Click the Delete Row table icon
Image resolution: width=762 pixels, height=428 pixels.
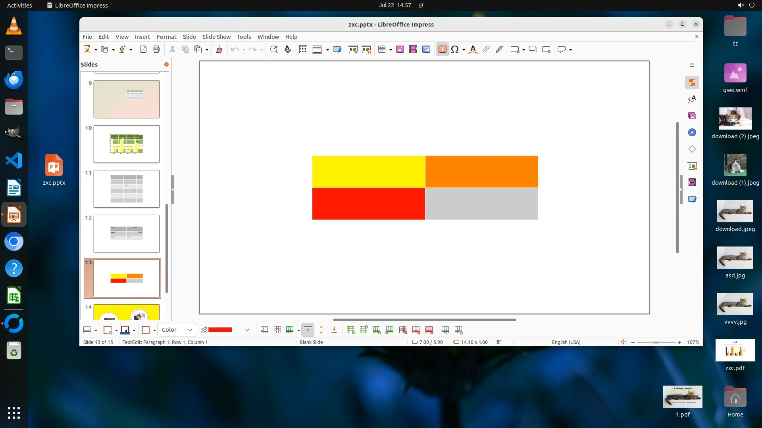[403, 330]
